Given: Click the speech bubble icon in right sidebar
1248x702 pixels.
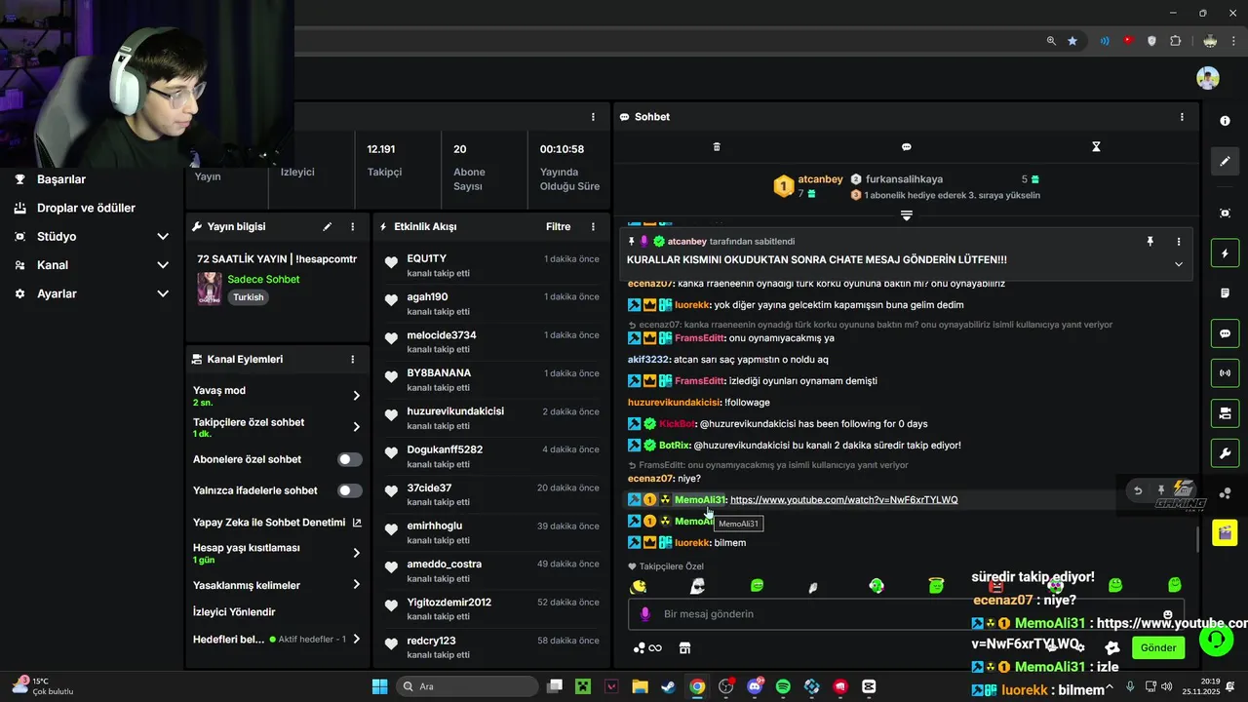Looking at the screenshot, I should pos(1225,333).
